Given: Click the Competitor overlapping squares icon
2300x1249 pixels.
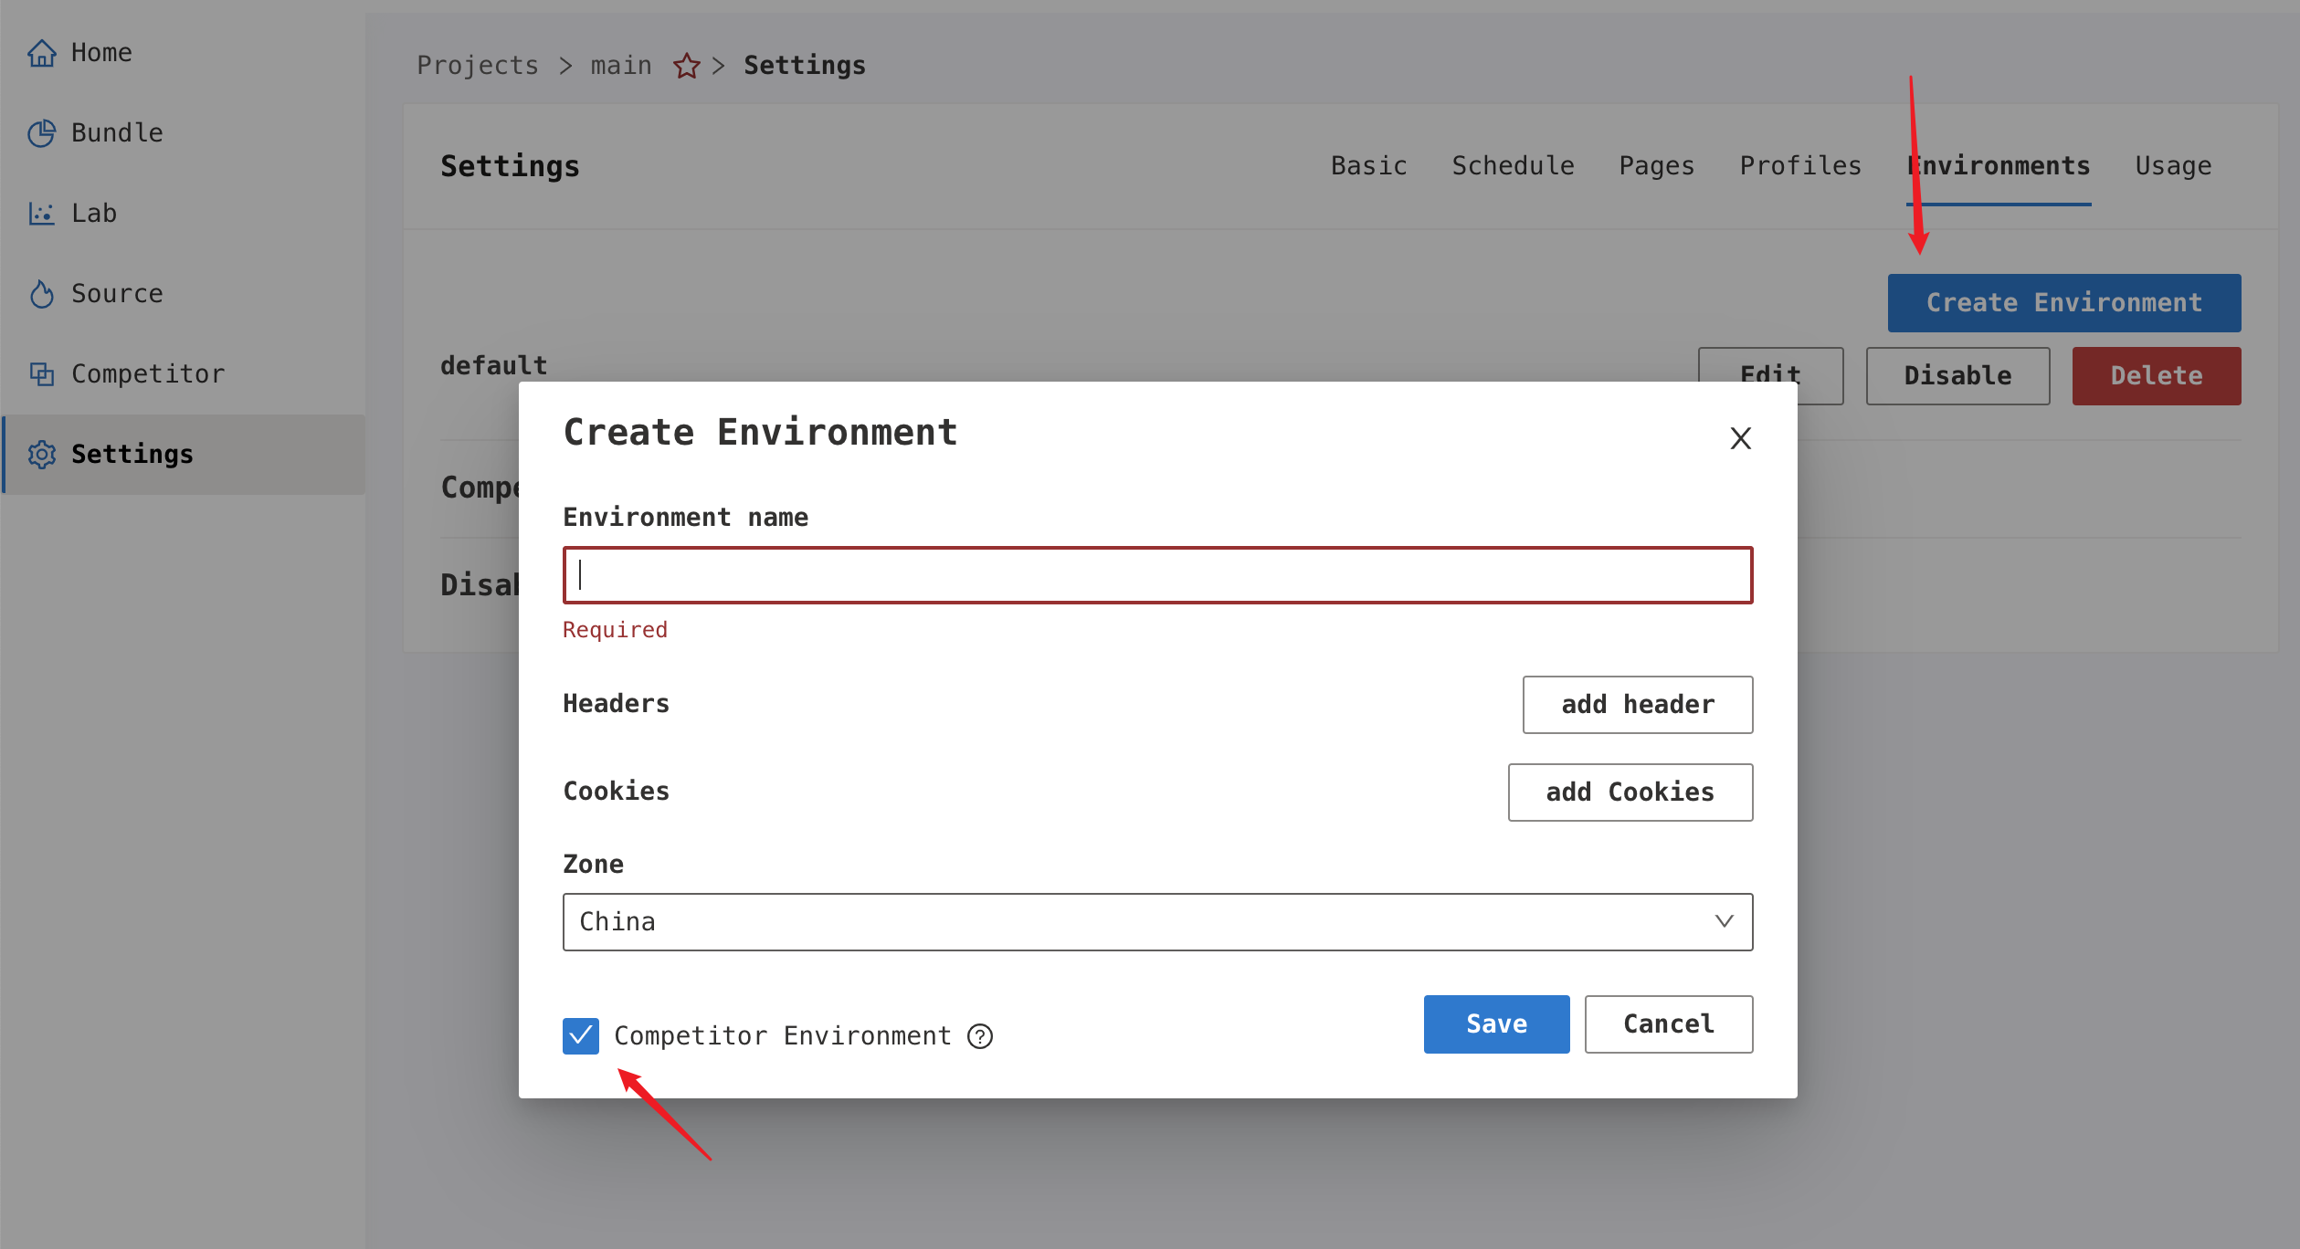Looking at the screenshot, I should pyautogui.click(x=42, y=374).
